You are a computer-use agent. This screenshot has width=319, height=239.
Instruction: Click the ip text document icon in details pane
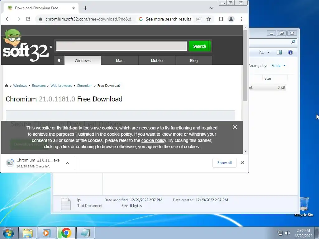point(66,204)
